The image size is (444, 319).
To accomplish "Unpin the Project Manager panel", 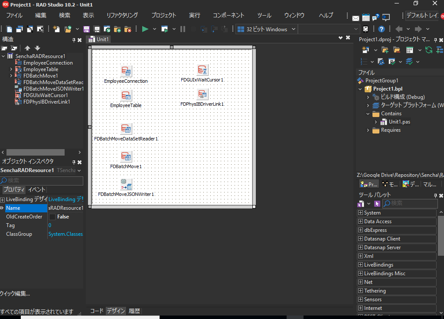I will 436,39.
